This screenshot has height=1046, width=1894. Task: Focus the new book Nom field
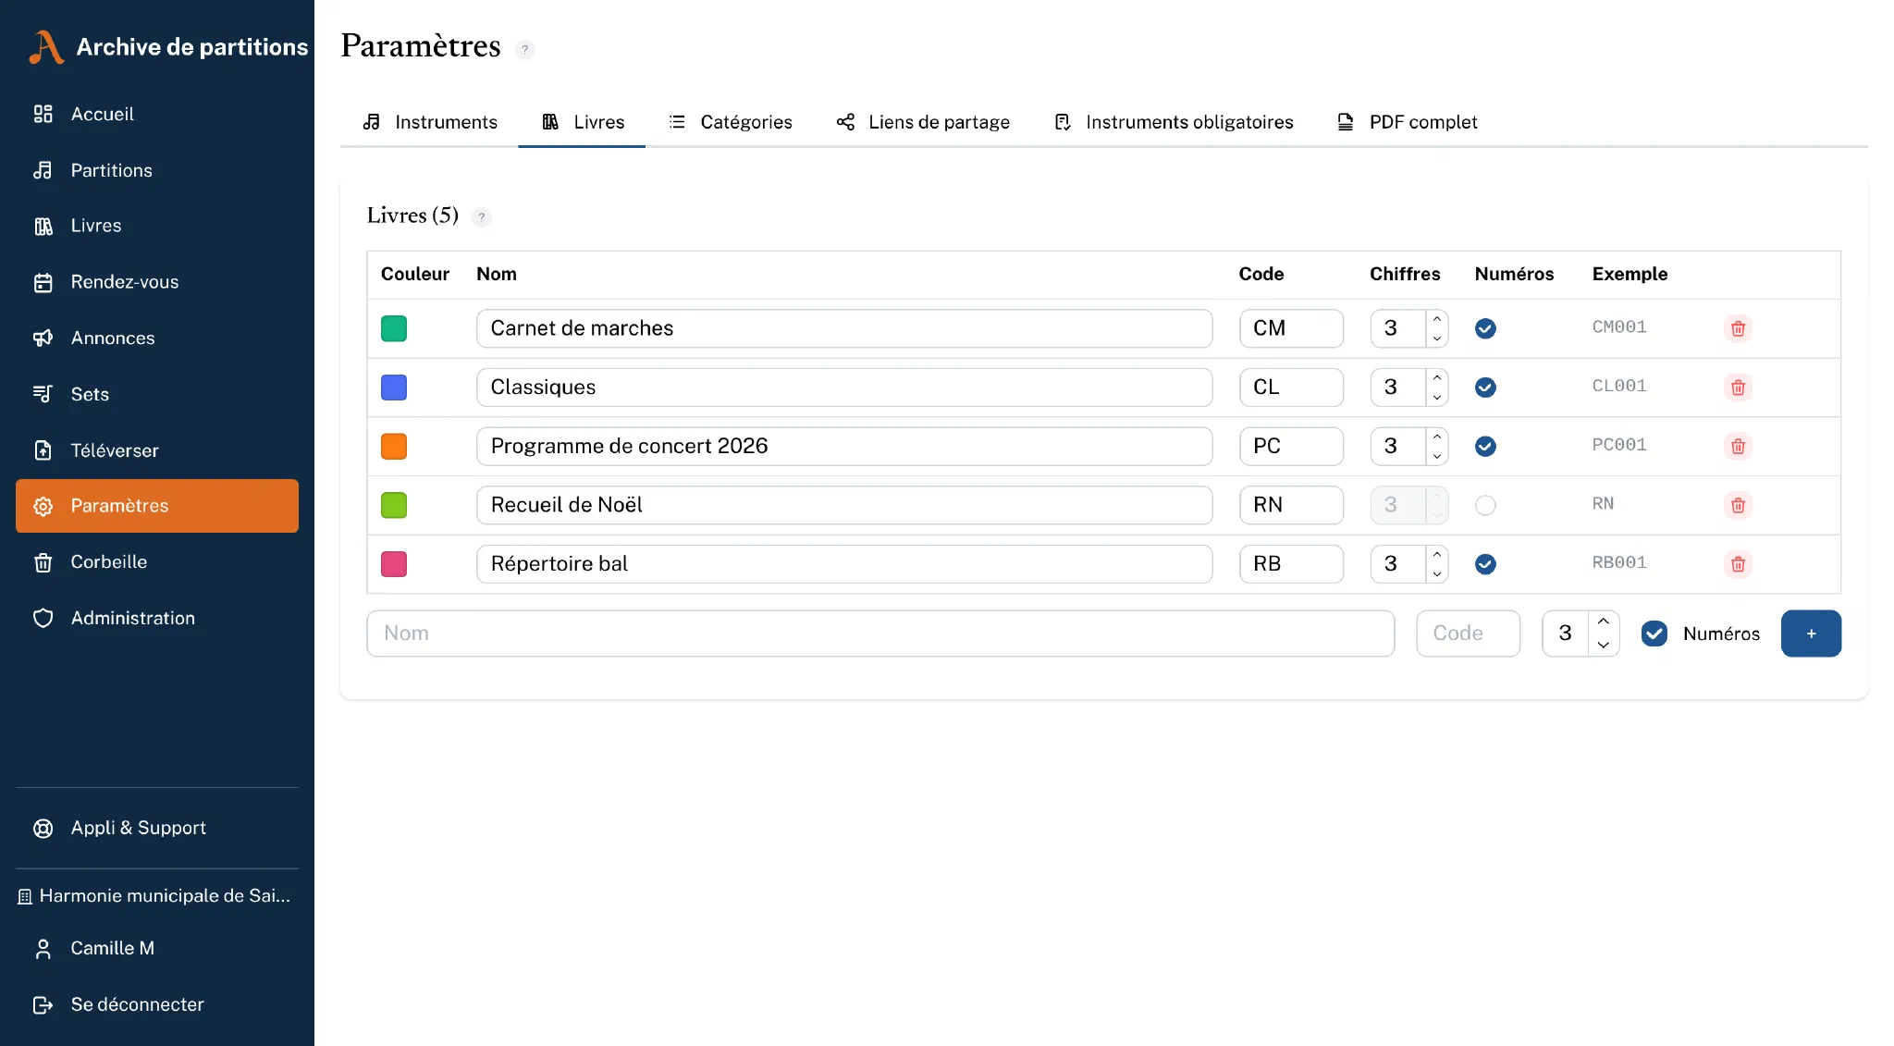coord(880,634)
